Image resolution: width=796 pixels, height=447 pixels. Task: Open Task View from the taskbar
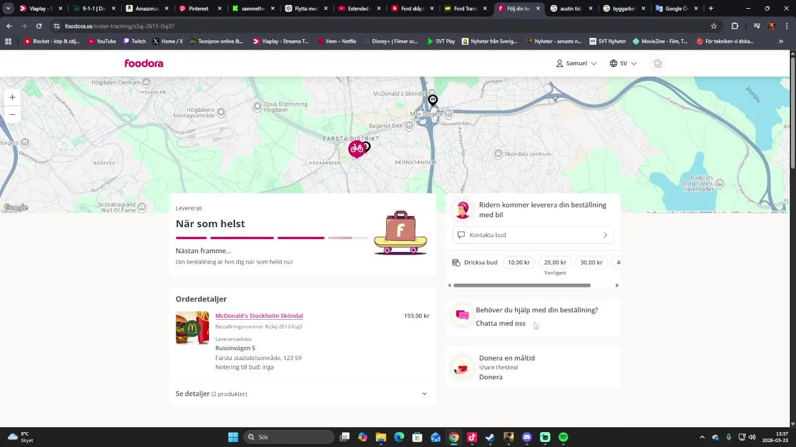point(345,437)
